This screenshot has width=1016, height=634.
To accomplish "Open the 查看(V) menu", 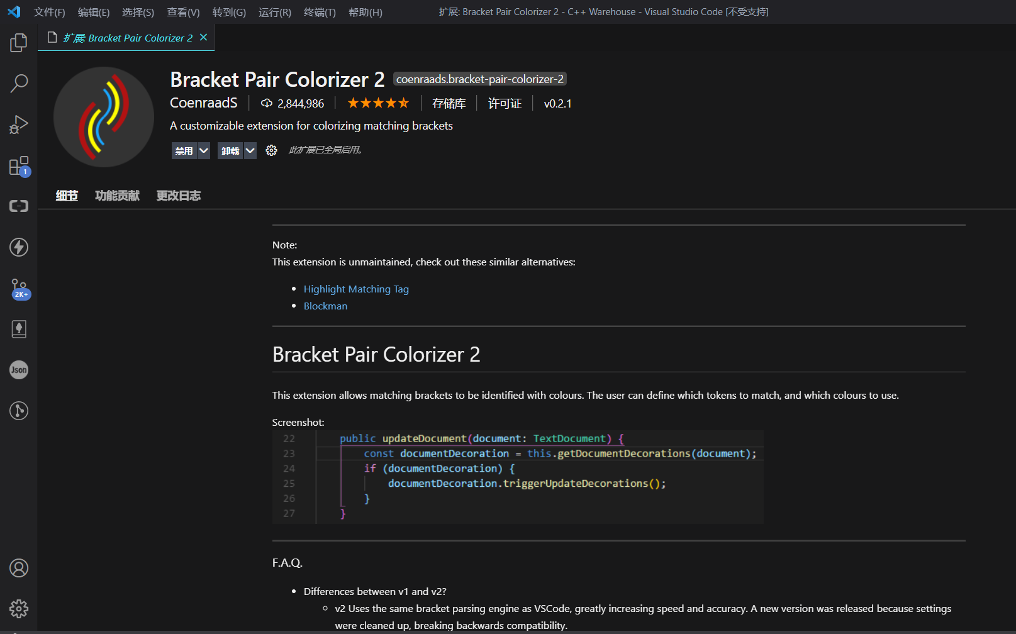I will point(183,12).
